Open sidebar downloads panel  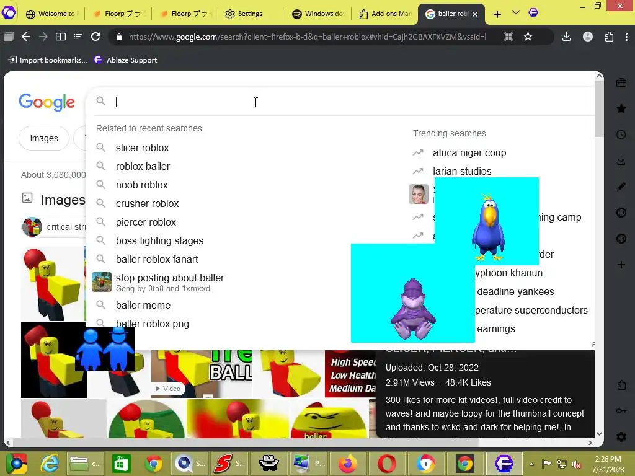coord(621,161)
